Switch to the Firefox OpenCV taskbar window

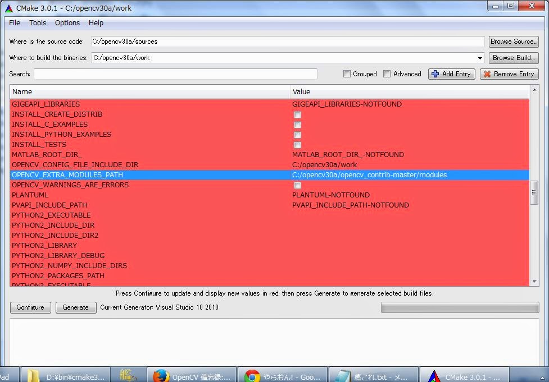[192, 375]
